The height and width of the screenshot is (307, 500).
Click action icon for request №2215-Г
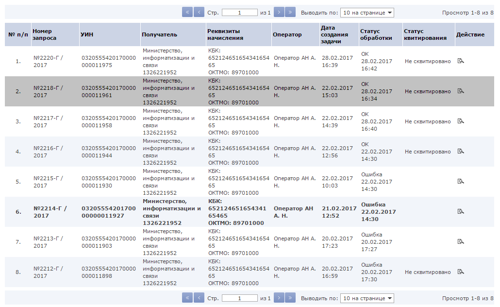tap(461, 181)
